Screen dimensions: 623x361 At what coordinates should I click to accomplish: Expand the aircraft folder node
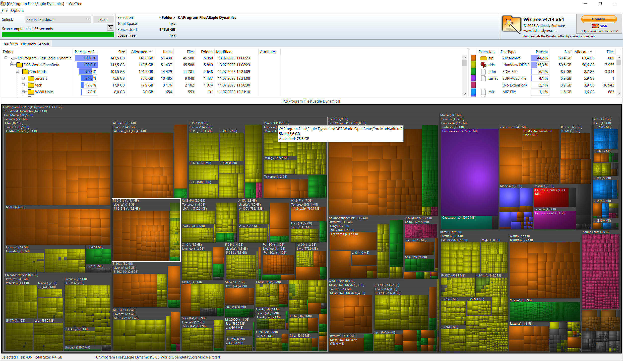coord(23,78)
